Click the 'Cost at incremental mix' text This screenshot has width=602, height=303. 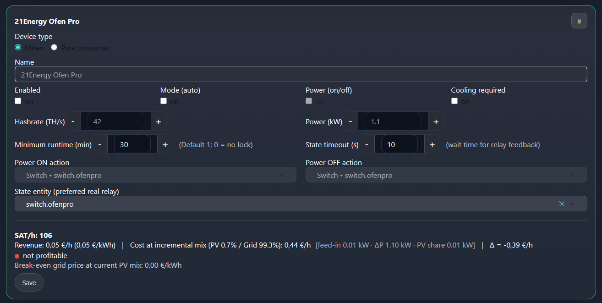168,245
